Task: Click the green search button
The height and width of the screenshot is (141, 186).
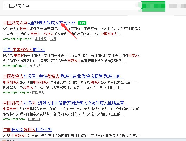Action: point(153,6)
